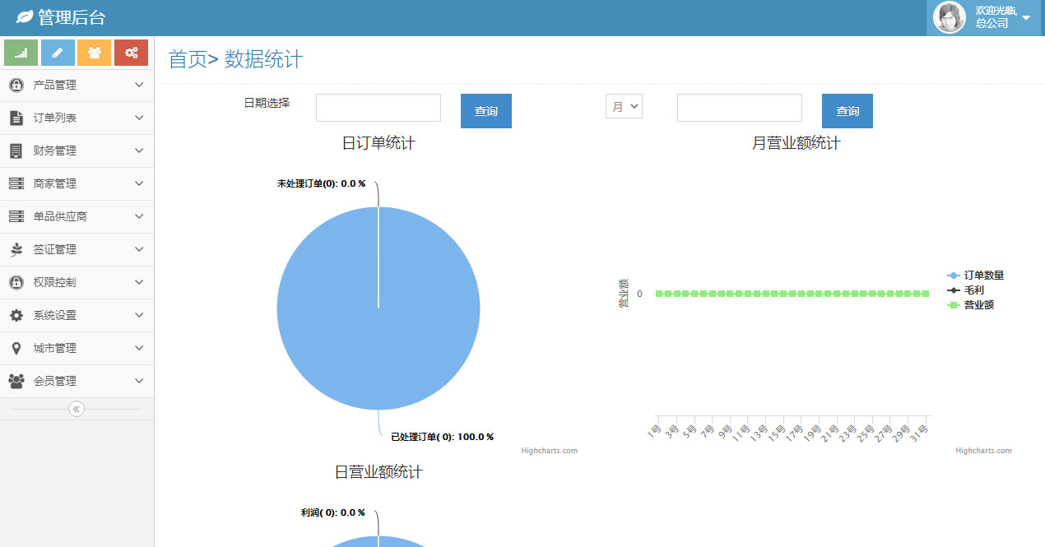Click the orange users shortcut button
Screen dimensions: 1045x547
tap(94, 53)
